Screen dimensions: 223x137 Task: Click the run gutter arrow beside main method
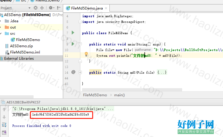point(73,44)
